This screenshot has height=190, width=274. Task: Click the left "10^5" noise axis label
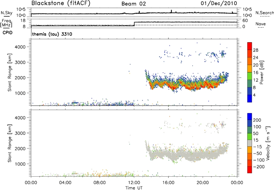[21, 9]
